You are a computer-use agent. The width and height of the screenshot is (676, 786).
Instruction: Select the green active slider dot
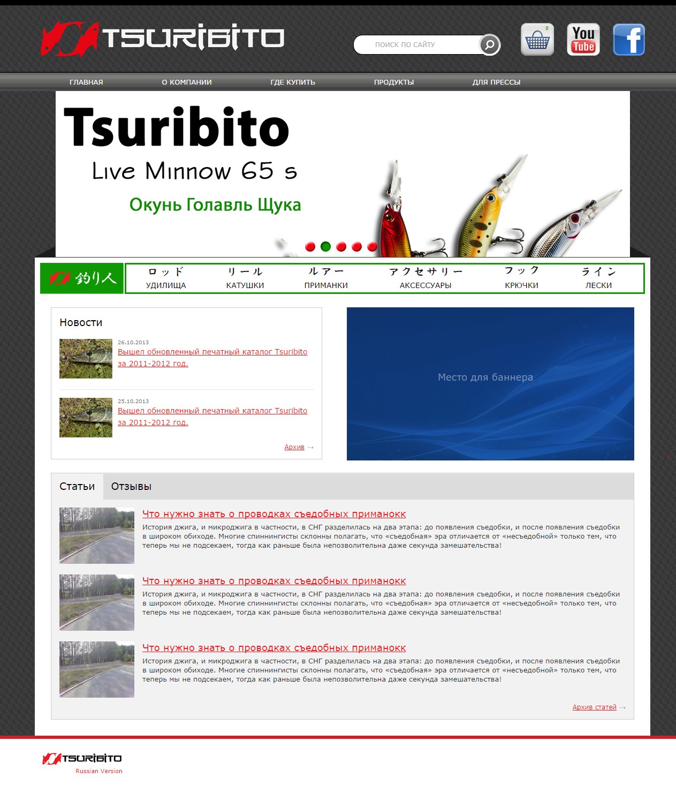pos(325,246)
